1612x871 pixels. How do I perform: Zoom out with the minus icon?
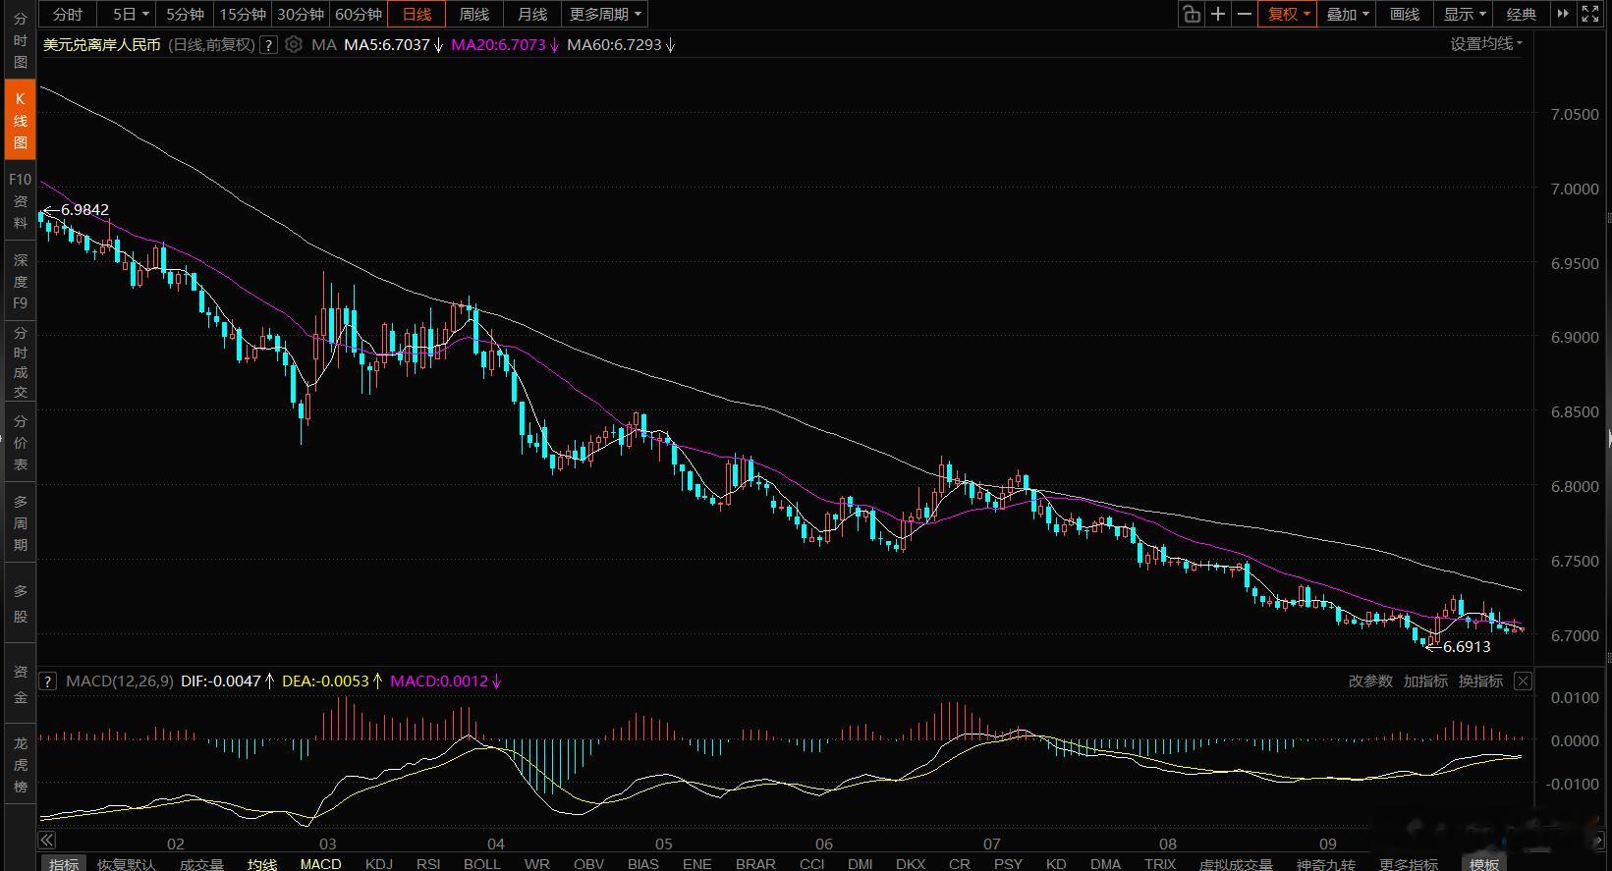1245,14
